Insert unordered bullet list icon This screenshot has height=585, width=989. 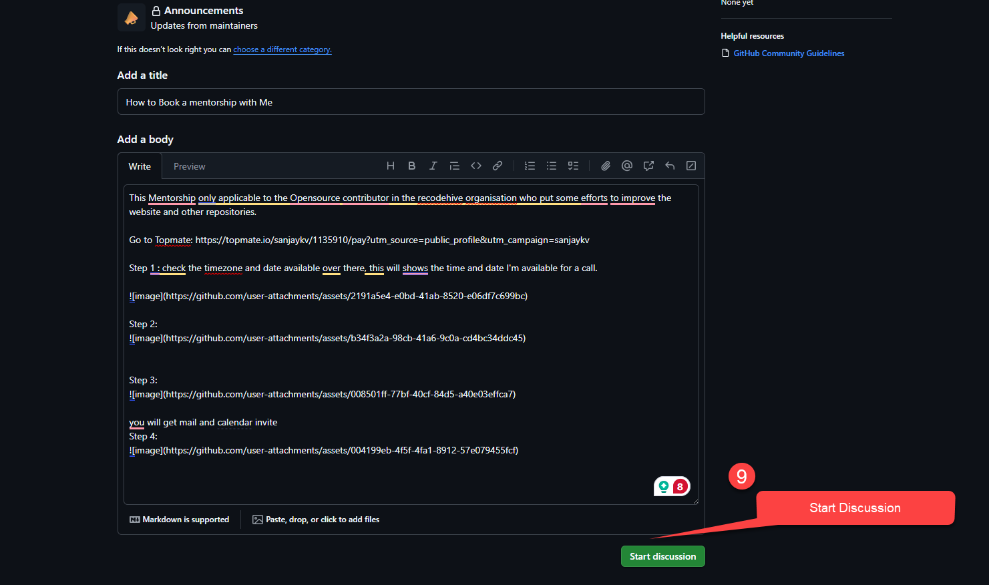pos(552,166)
